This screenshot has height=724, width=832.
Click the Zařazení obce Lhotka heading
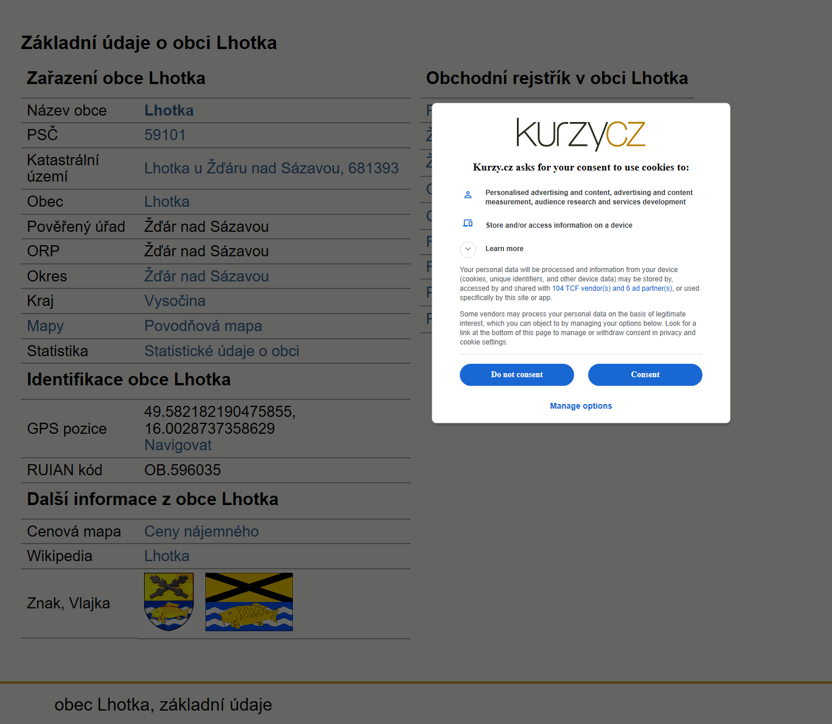pyautogui.click(x=116, y=78)
